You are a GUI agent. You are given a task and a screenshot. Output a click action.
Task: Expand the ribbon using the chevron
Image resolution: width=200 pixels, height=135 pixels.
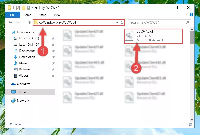[x=186, y=15]
